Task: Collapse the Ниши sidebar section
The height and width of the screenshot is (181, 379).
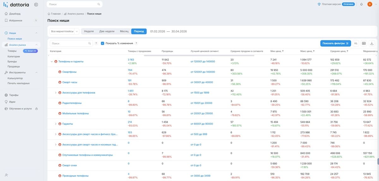Action: pyautogui.click(x=36, y=33)
